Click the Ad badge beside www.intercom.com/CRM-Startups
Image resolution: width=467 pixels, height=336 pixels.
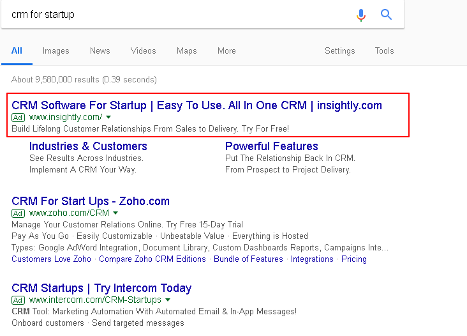[x=18, y=300]
